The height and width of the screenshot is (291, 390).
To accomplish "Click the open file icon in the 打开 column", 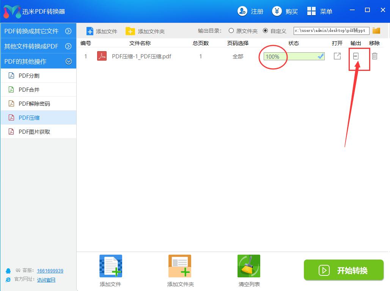I will [337, 56].
